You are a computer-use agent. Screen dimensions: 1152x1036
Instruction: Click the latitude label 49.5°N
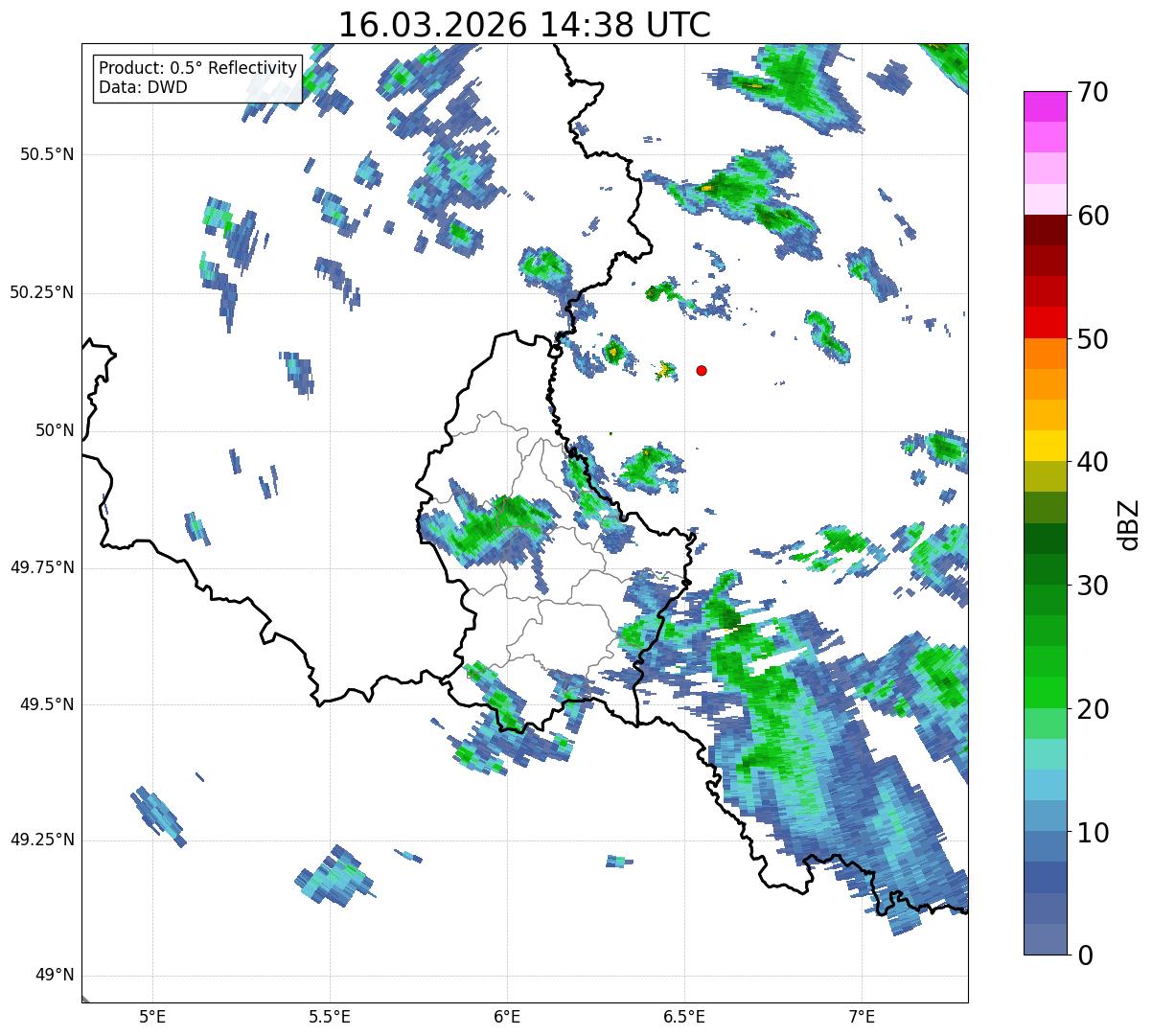(x=47, y=704)
